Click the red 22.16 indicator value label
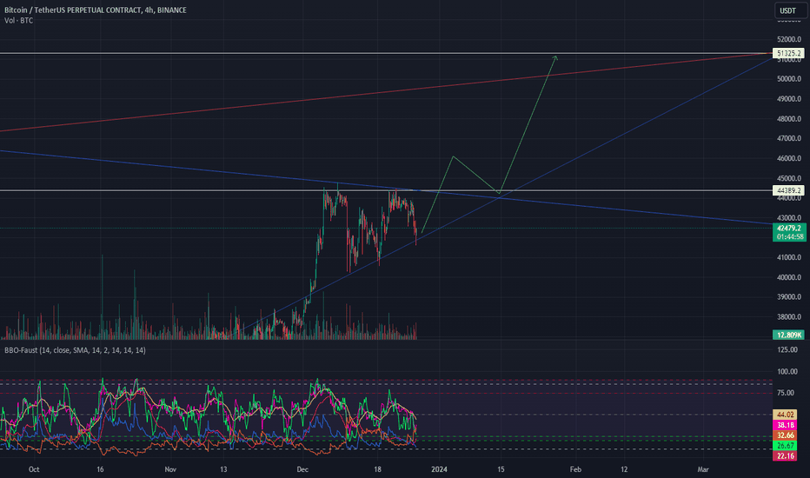Image resolution: width=810 pixels, height=478 pixels. click(x=785, y=455)
